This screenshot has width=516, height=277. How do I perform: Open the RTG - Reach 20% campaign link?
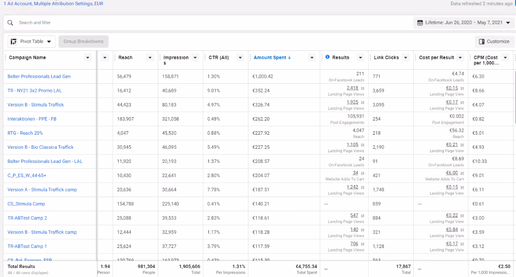pos(25,133)
